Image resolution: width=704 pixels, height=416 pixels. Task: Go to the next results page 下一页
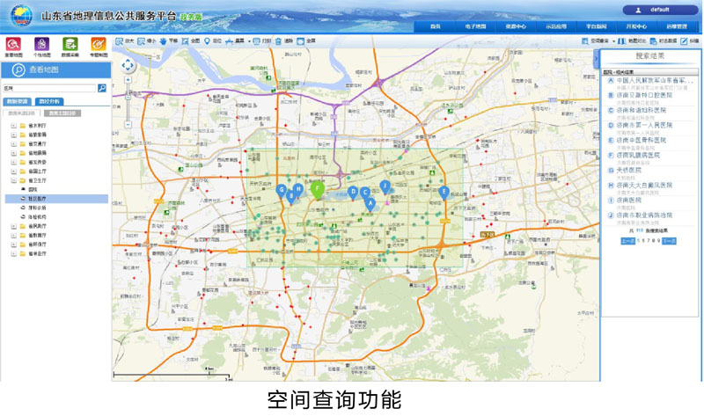pyautogui.click(x=669, y=241)
